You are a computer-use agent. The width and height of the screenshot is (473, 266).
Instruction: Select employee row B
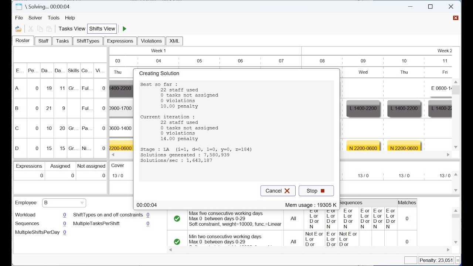click(60, 108)
